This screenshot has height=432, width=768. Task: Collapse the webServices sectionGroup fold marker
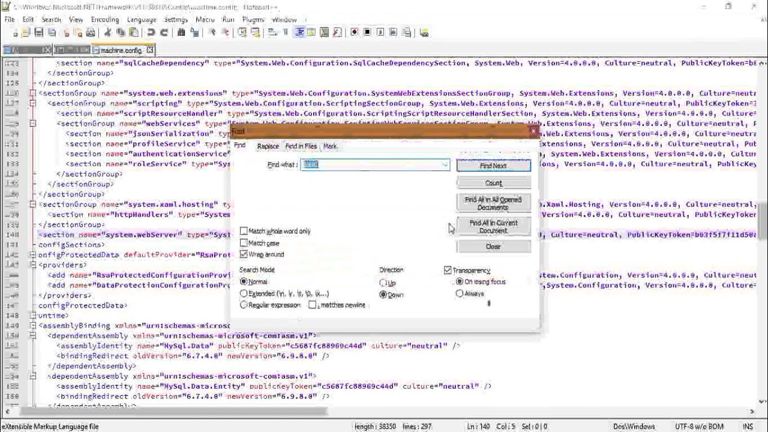[x=33, y=124]
